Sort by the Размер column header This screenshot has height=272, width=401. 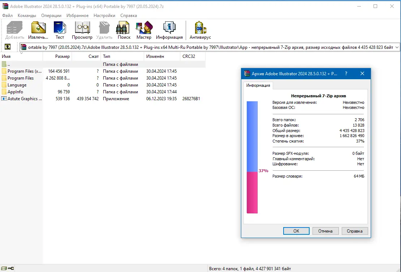point(57,56)
